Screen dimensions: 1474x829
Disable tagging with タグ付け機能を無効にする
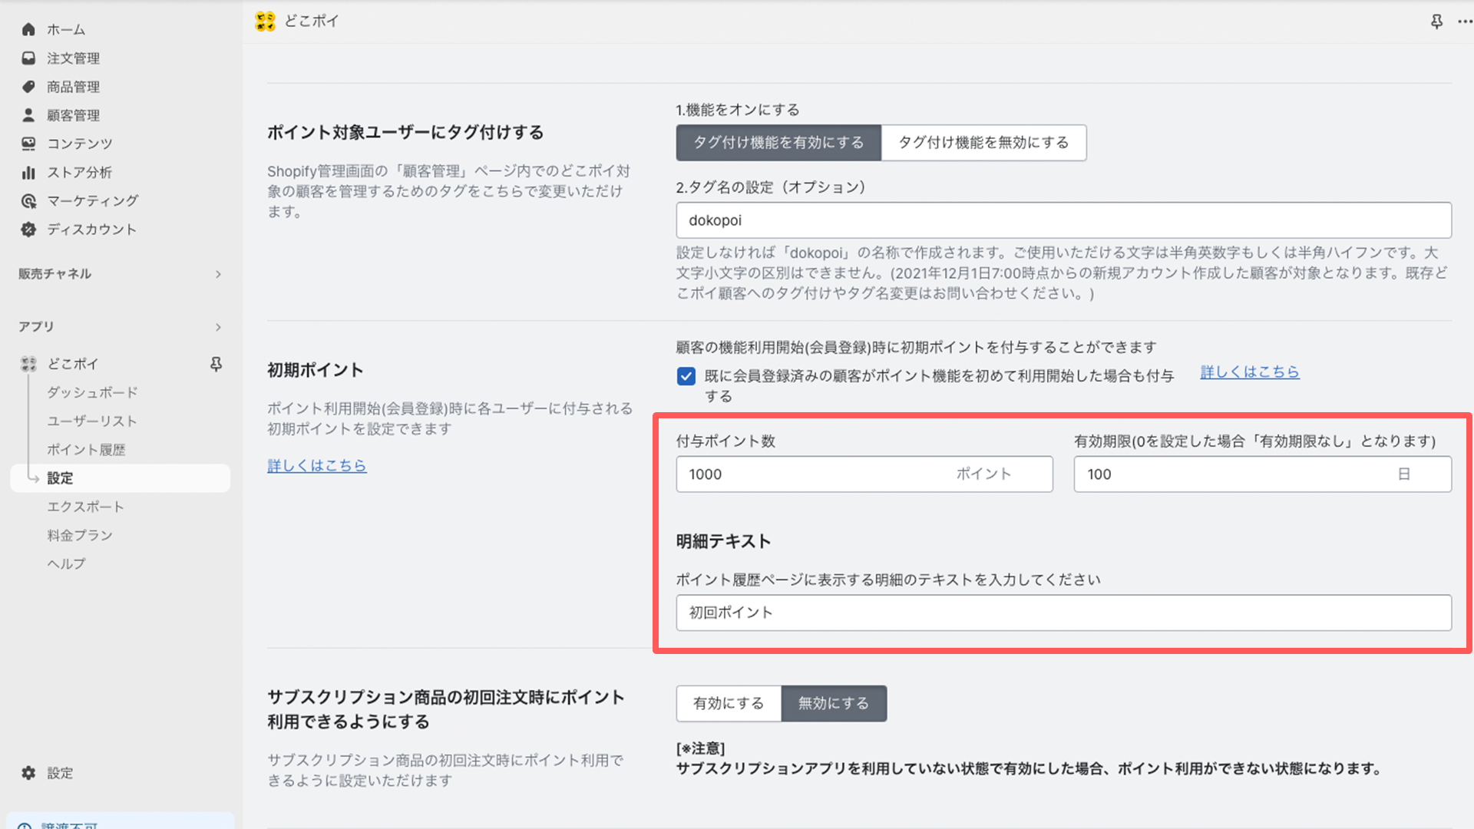983,143
